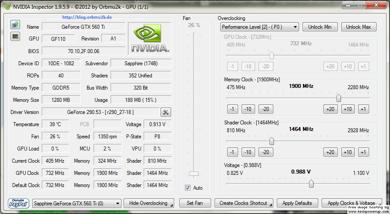Screen dimensions: 390x214
Task: Decrease Memory Clock by 20 MHz
Action: (x=266, y=109)
